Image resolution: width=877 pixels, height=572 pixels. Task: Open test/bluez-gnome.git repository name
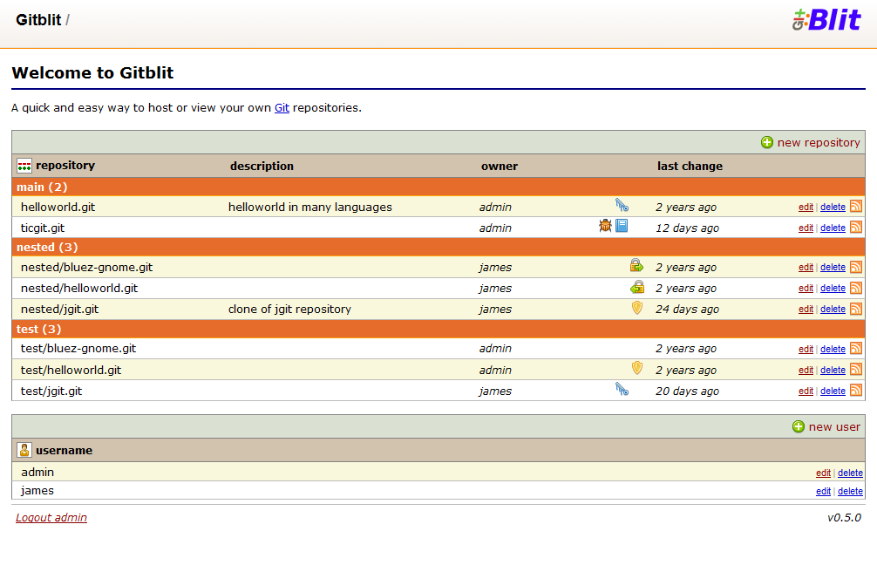(x=78, y=349)
